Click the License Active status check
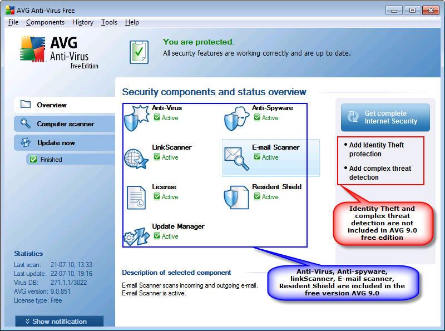This screenshot has width=445, height=331. 157,196
